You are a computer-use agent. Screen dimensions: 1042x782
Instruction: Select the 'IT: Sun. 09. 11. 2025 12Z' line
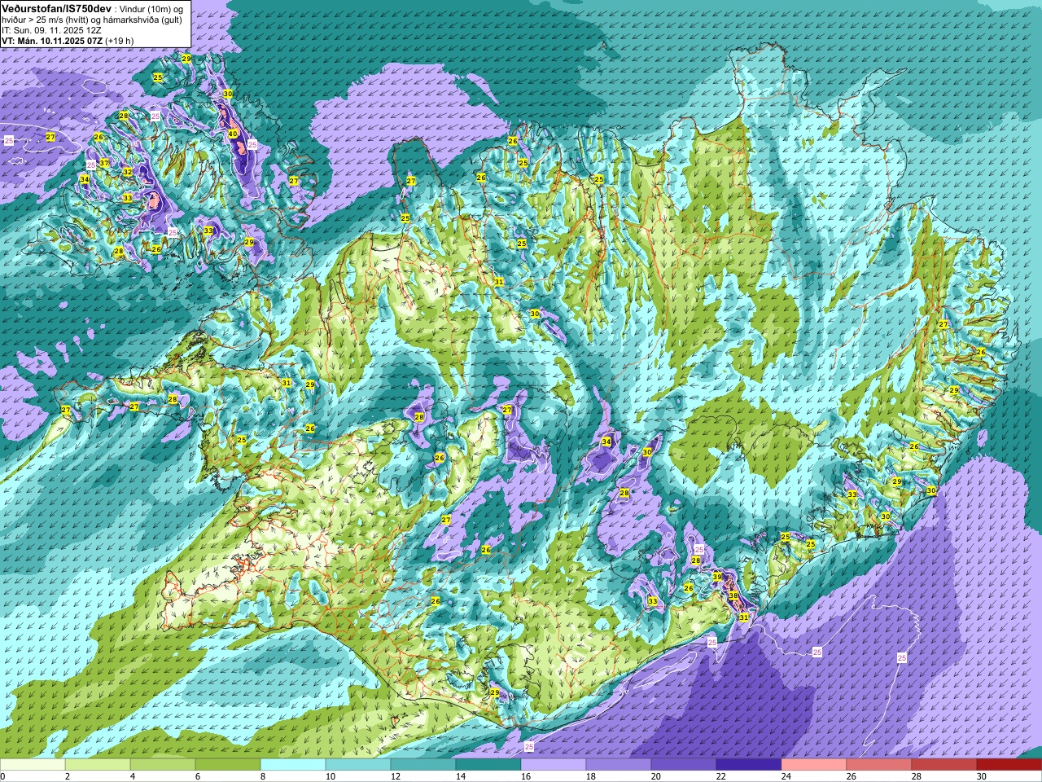click(53, 29)
